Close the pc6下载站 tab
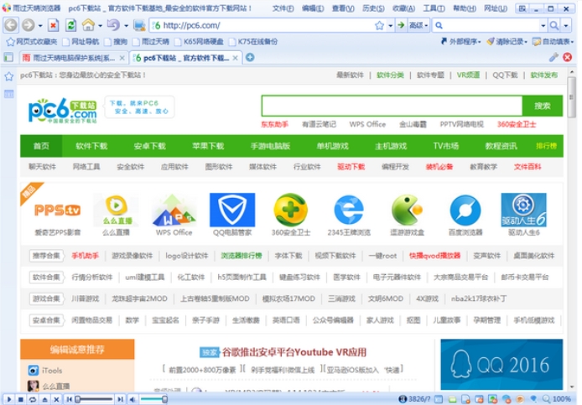 click(x=236, y=58)
